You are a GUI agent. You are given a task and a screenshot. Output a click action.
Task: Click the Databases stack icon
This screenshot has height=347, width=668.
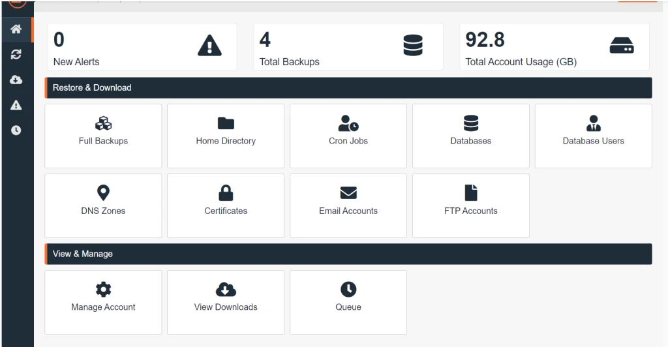tap(471, 123)
